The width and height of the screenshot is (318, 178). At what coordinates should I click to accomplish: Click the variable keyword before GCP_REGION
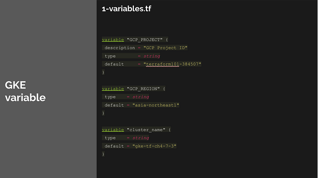coord(113,89)
